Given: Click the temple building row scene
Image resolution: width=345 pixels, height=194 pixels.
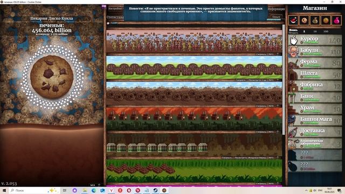Looking at the screenshot, I should (194, 171).
